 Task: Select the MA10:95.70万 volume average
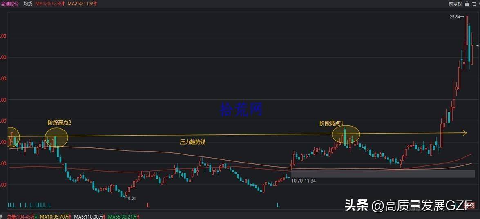[x=54, y=217]
